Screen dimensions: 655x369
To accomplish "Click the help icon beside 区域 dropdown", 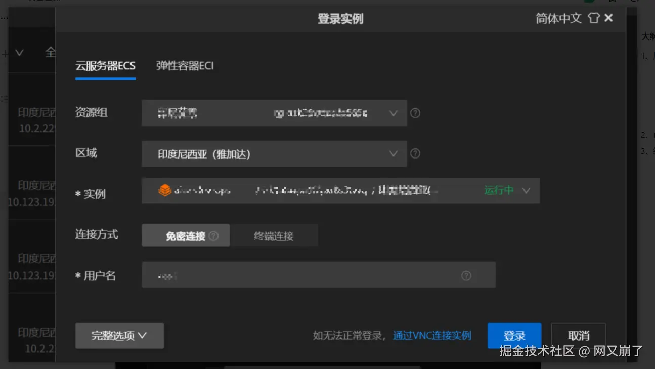I will (x=415, y=153).
